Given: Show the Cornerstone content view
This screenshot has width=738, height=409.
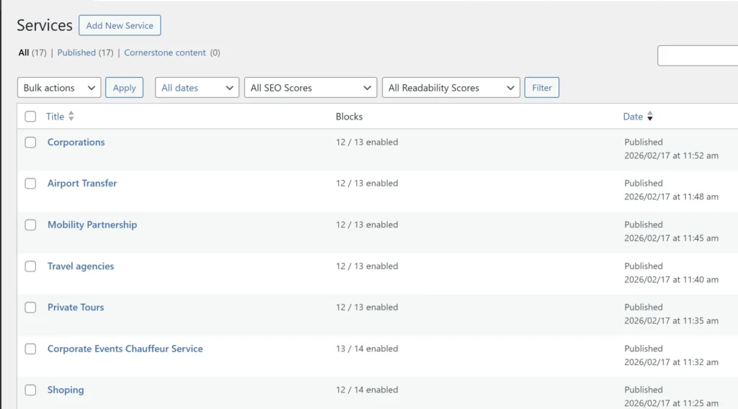Looking at the screenshot, I should tap(165, 53).
